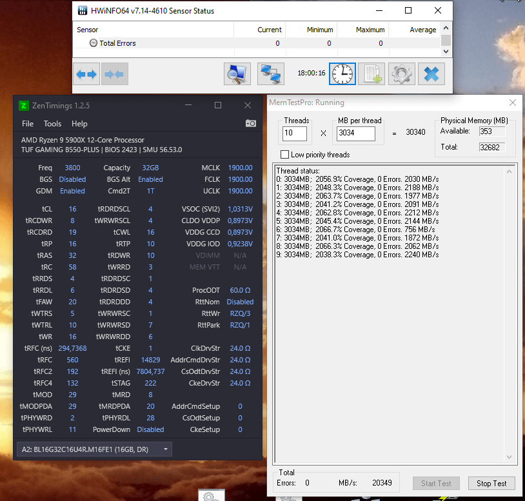Click the tCL value 16
This screenshot has height=501, width=525.
tap(72, 209)
